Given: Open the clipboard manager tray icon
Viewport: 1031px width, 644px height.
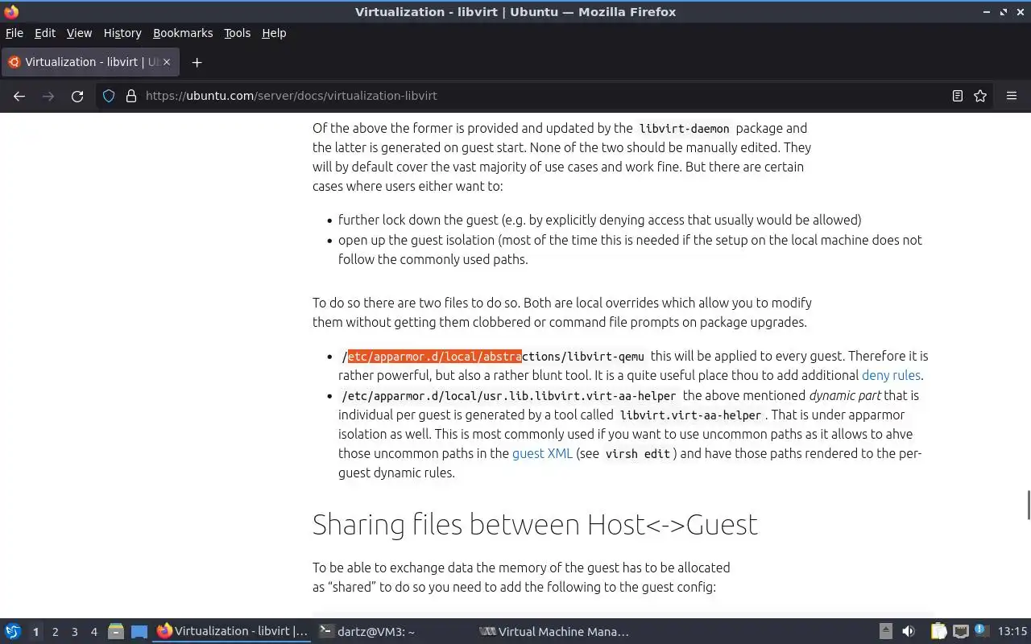Looking at the screenshot, I should (x=938, y=631).
